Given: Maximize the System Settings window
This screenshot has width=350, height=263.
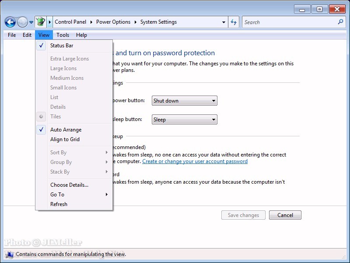Looking at the screenshot, I should pyautogui.click(x=319, y=9).
